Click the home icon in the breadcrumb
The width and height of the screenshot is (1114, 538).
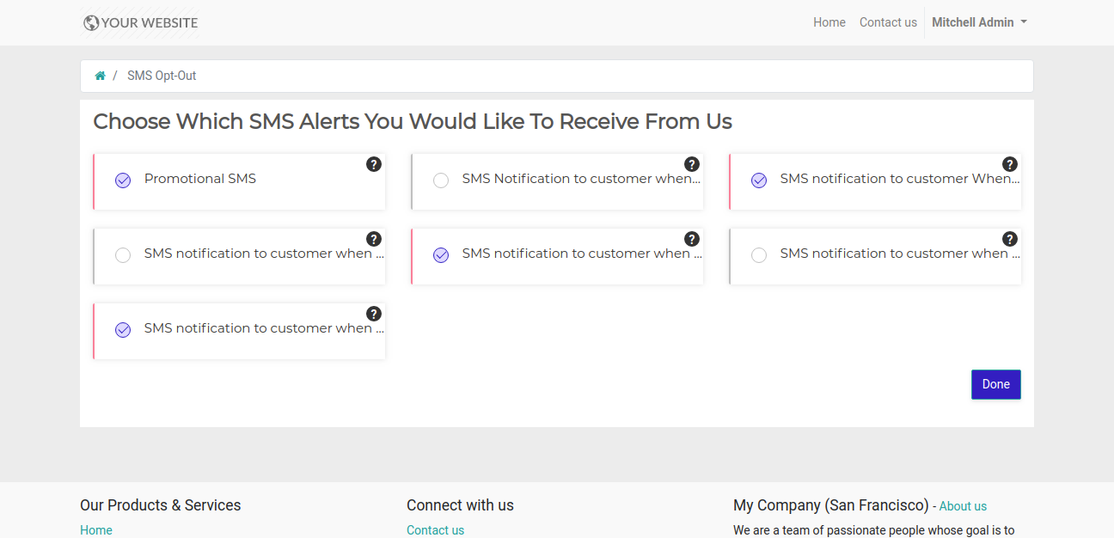point(100,76)
